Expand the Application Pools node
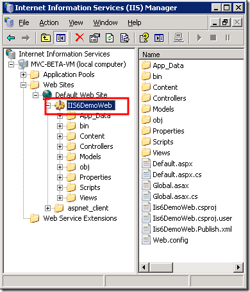This screenshot has width=250, height=292. pyautogui.click(x=23, y=74)
